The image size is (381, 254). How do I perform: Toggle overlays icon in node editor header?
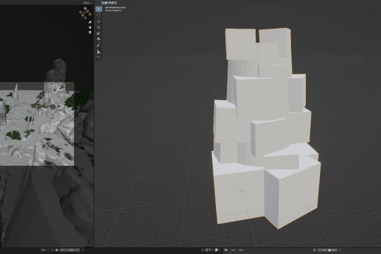pos(216,250)
